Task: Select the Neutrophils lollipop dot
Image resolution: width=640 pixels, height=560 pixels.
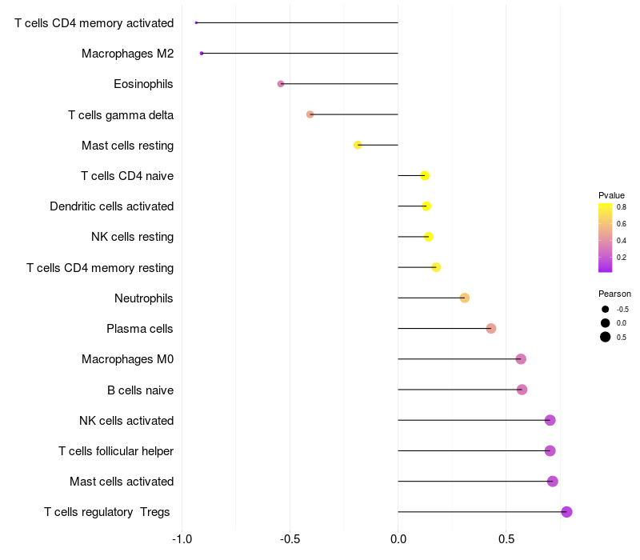Action: pyautogui.click(x=465, y=298)
